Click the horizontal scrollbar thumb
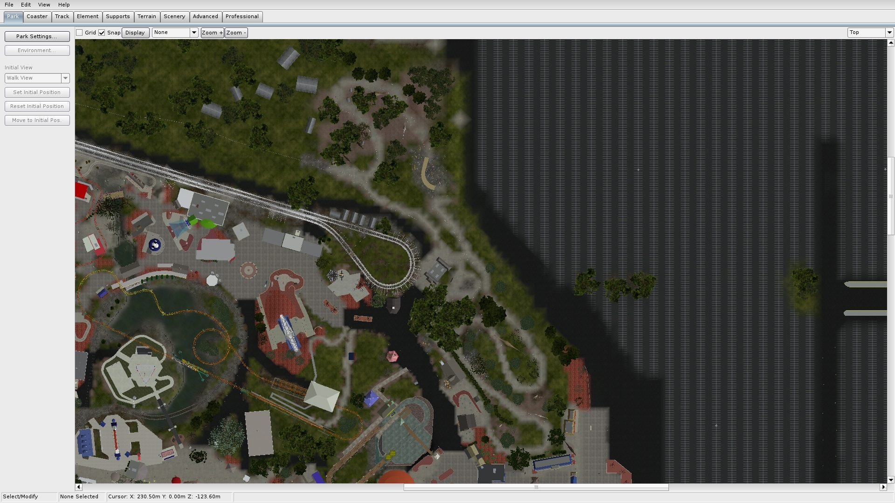The width and height of the screenshot is (895, 503). click(x=536, y=487)
